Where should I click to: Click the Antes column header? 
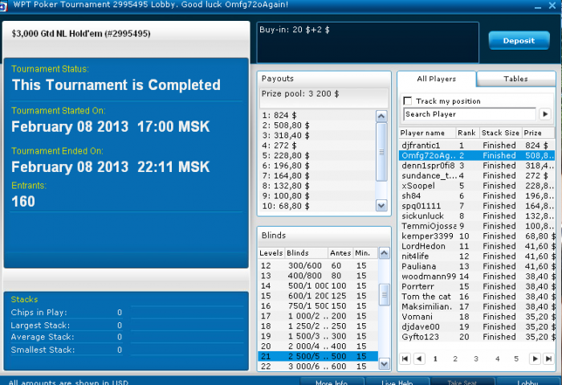pyautogui.click(x=340, y=253)
